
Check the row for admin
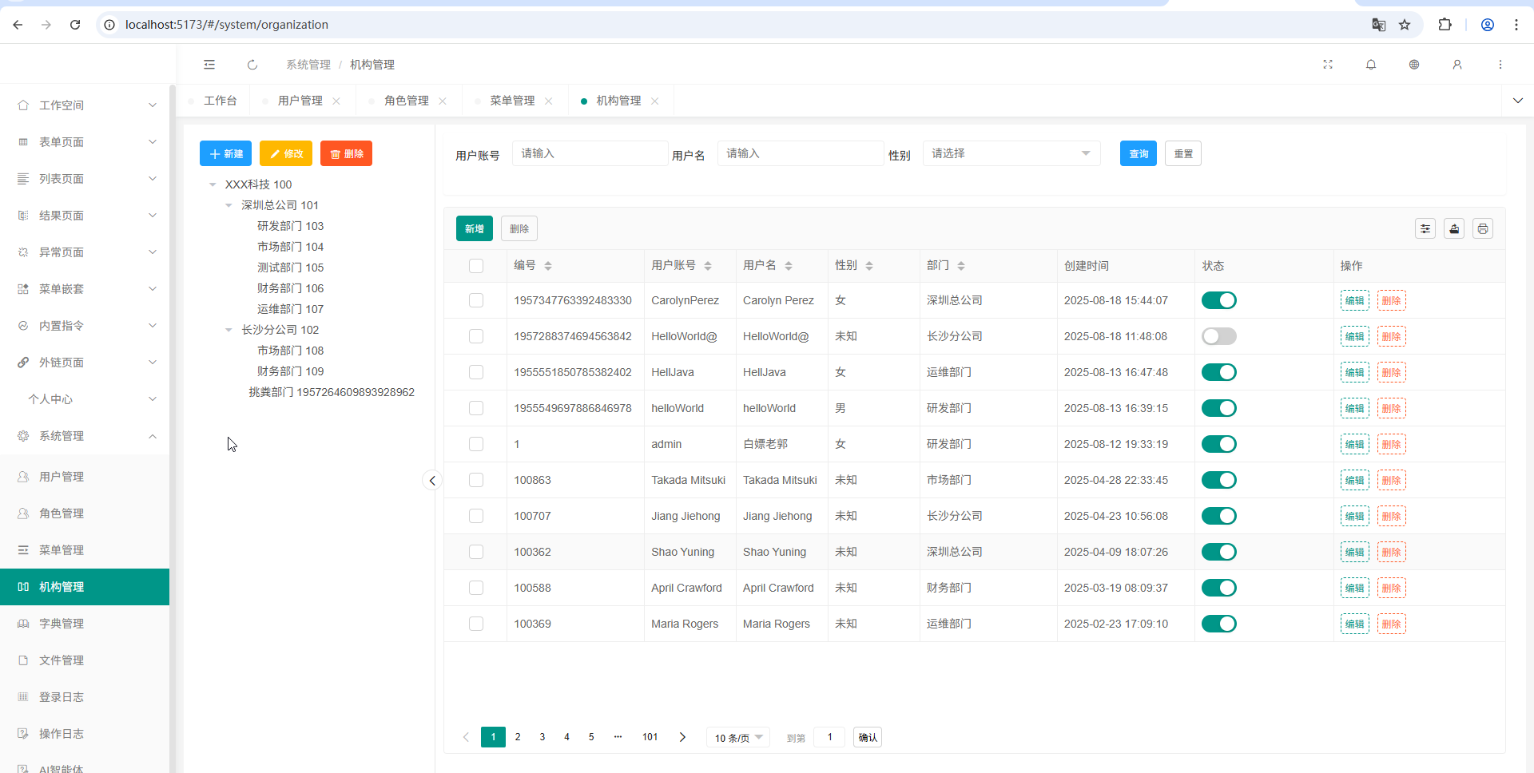[x=476, y=444]
